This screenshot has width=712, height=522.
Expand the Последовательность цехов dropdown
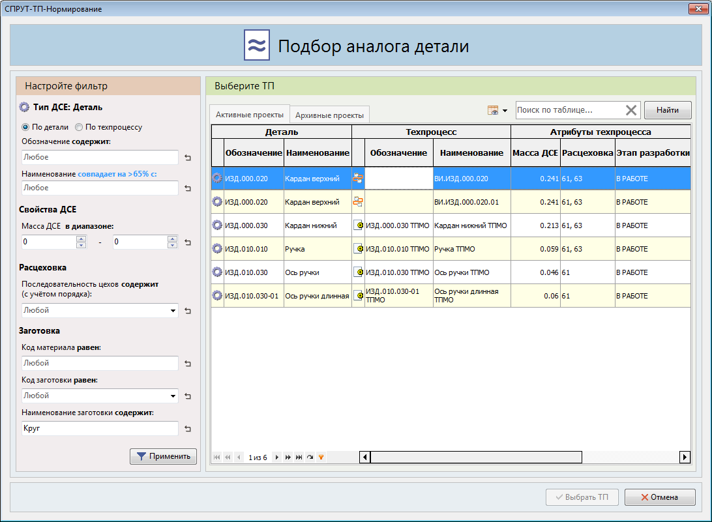[173, 311]
